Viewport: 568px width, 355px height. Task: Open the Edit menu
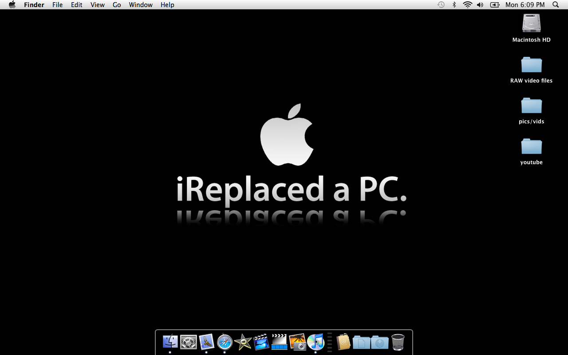(77, 4)
